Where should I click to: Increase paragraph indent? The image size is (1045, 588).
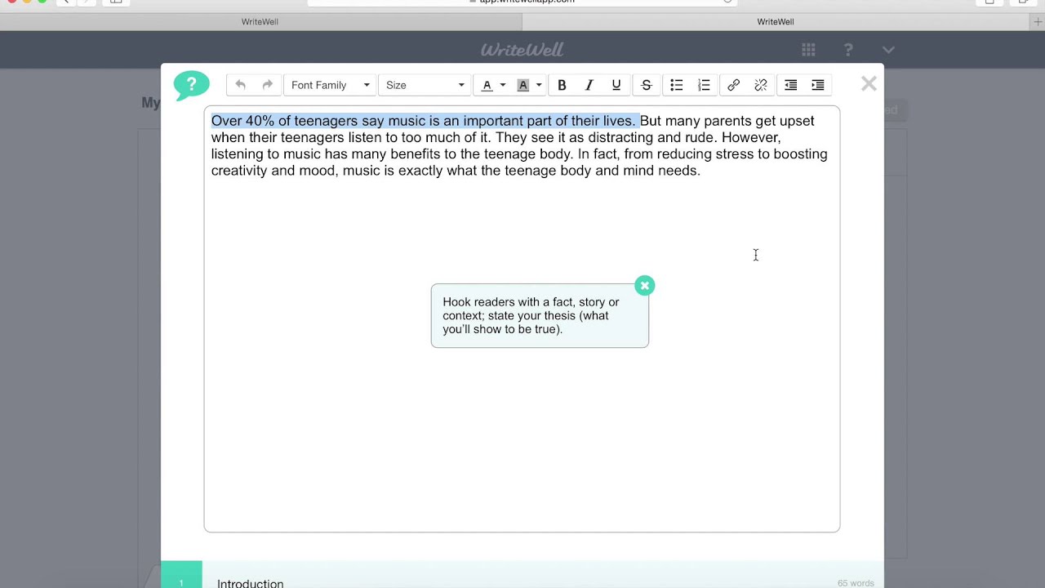pyautogui.click(x=818, y=85)
